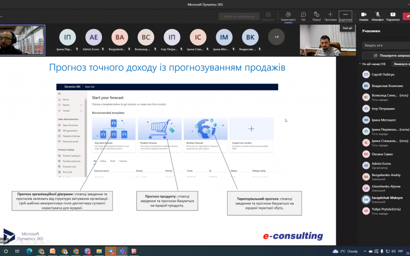Click Create from scratch plus card
The width and height of the screenshot is (410, 256).
click(251, 135)
